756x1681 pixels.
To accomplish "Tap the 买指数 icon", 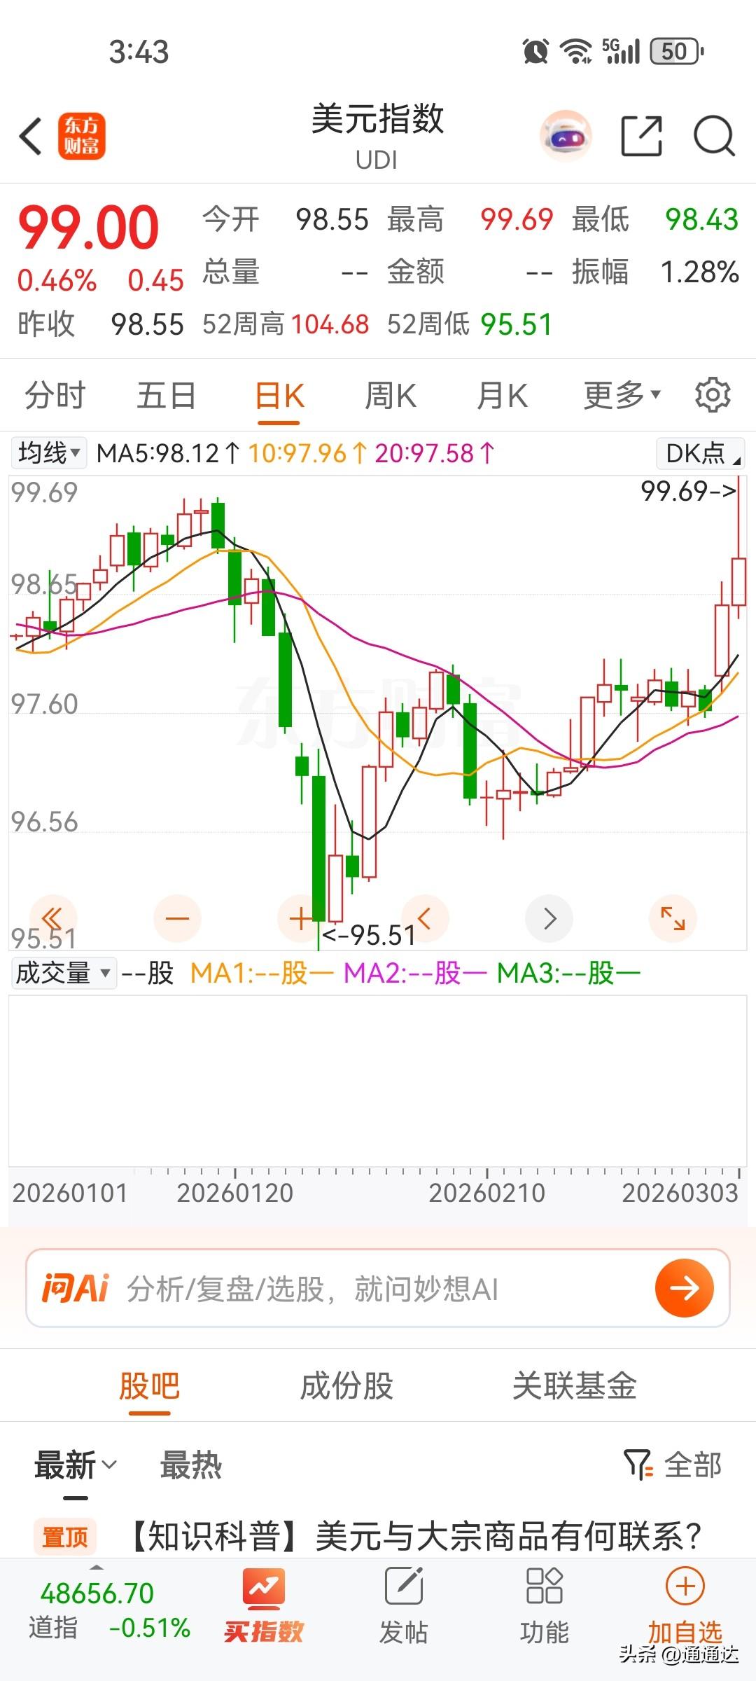I will [x=264, y=1605].
